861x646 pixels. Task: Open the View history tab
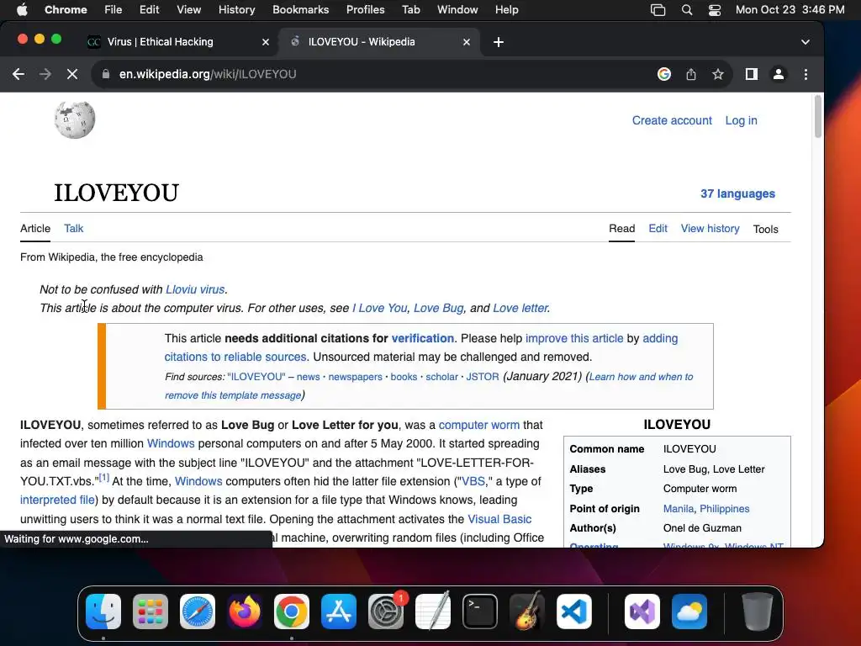tap(710, 229)
